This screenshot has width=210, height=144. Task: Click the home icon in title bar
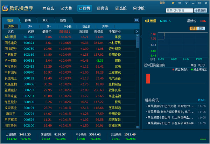[x=173, y=3]
